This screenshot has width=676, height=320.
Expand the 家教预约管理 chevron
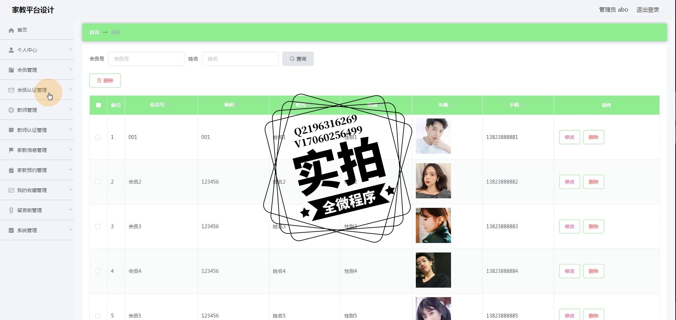click(71, 170)
